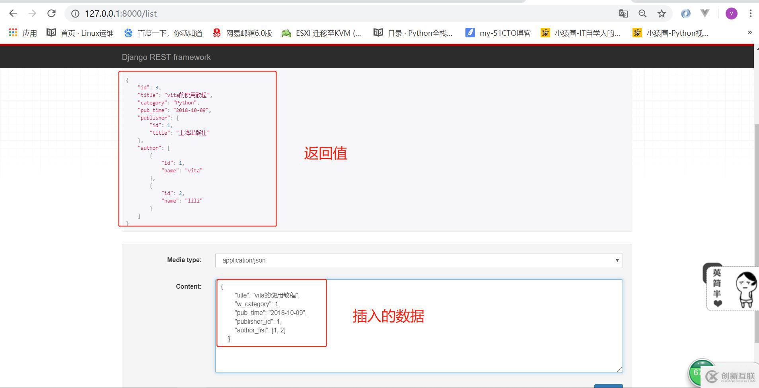Viewport: 759px width, 388px height.
Task: Click the Content label
Action: tap(189, 286)
